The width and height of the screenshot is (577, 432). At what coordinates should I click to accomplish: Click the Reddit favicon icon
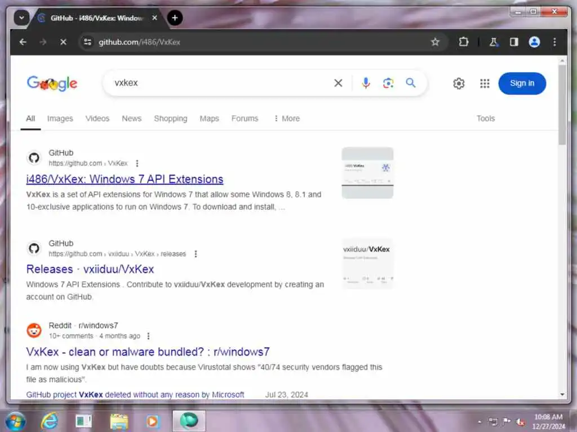click(34, 331)
